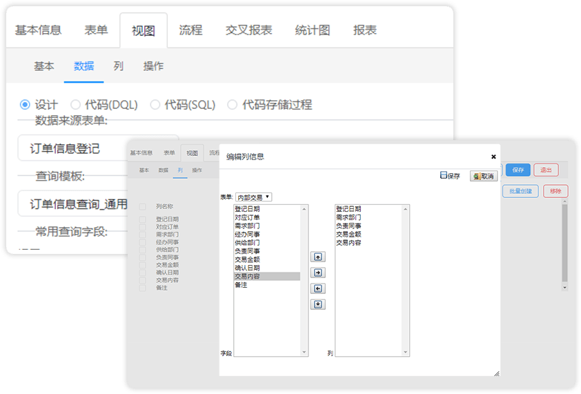This screenshot has width=581, height=394.
Task: Tick the 列名称 header checkbox
Action: (x=143, y=206)
